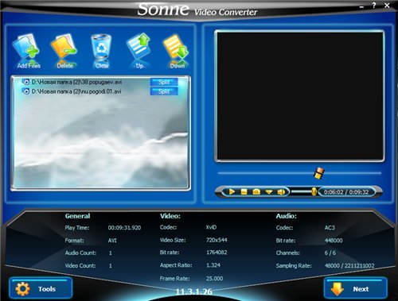
Task: Click the video preview screen
Action: pos(299,95)
